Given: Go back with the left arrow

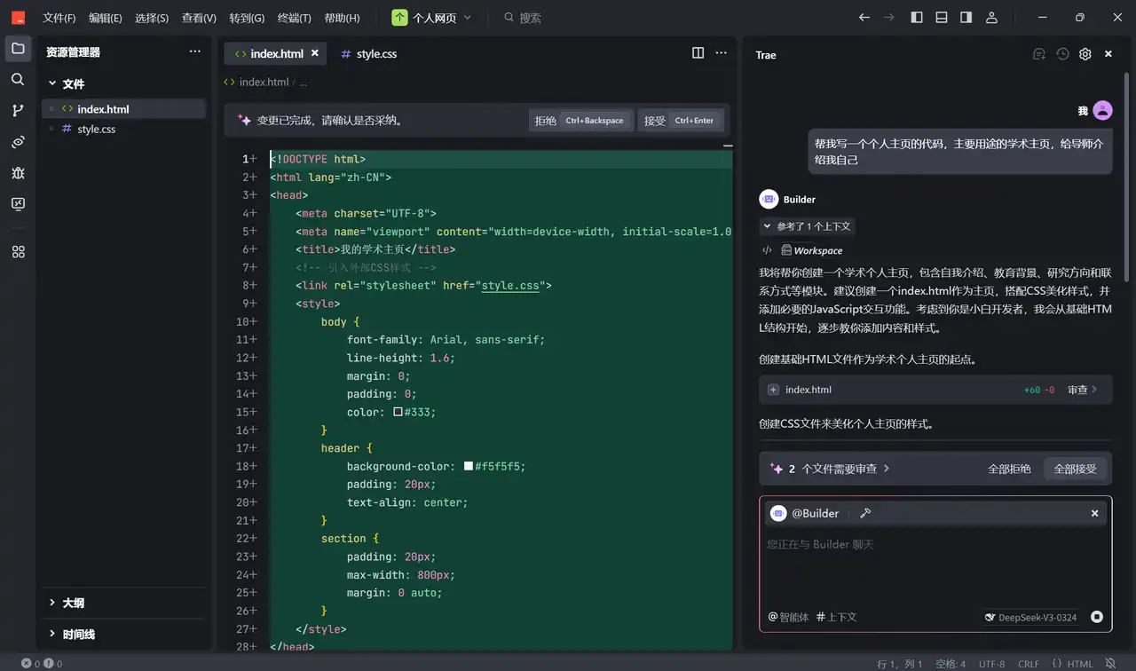Looking at the screenshot, I should [864, 18].
